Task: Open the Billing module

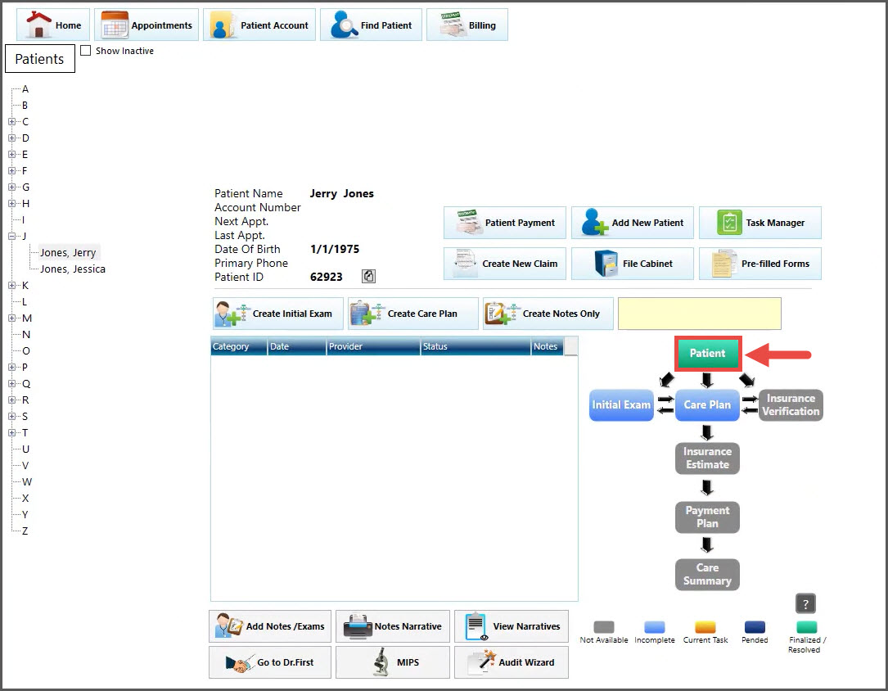Action: pos(467,25)
